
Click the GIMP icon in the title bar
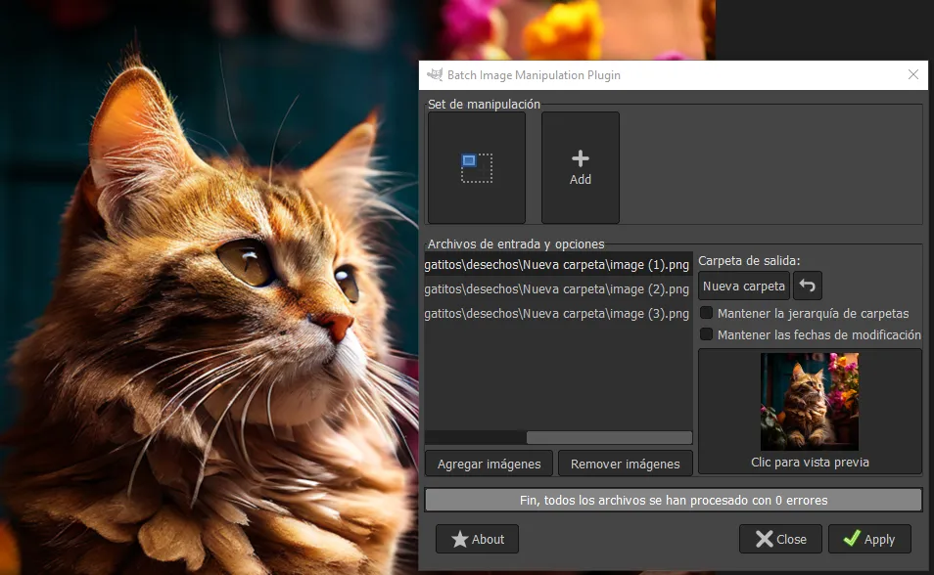coord(435,75)
